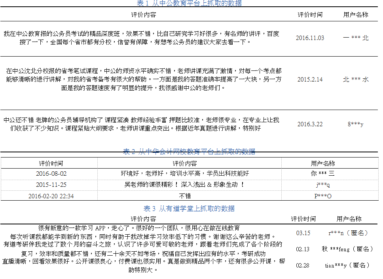Screen dimensions: 383x279
Task: Select the review starting with 我在中公教育报的公务员考试
Action: [141, 38]
